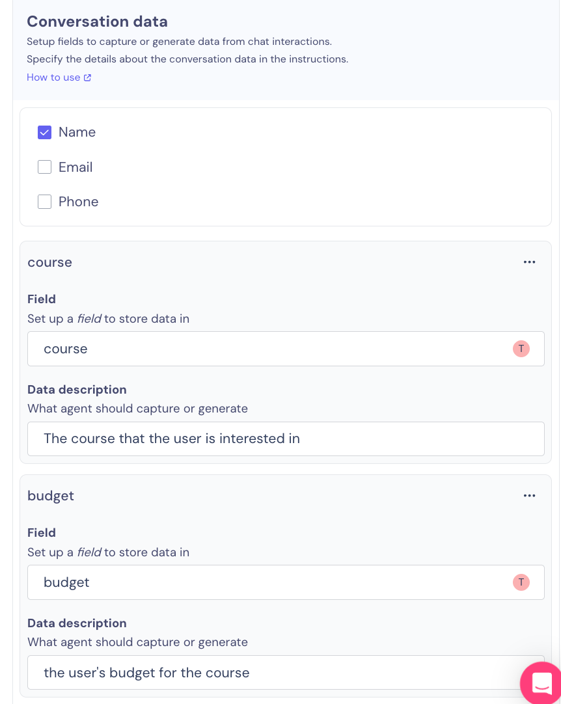Open three-dot options for course card

coord(529,262)
